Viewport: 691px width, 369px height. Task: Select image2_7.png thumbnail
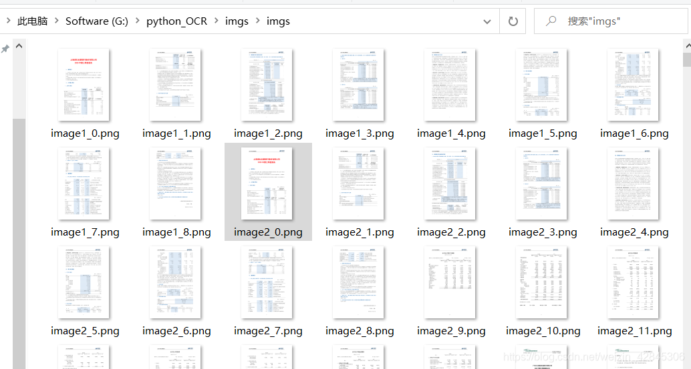coord(267,282)
